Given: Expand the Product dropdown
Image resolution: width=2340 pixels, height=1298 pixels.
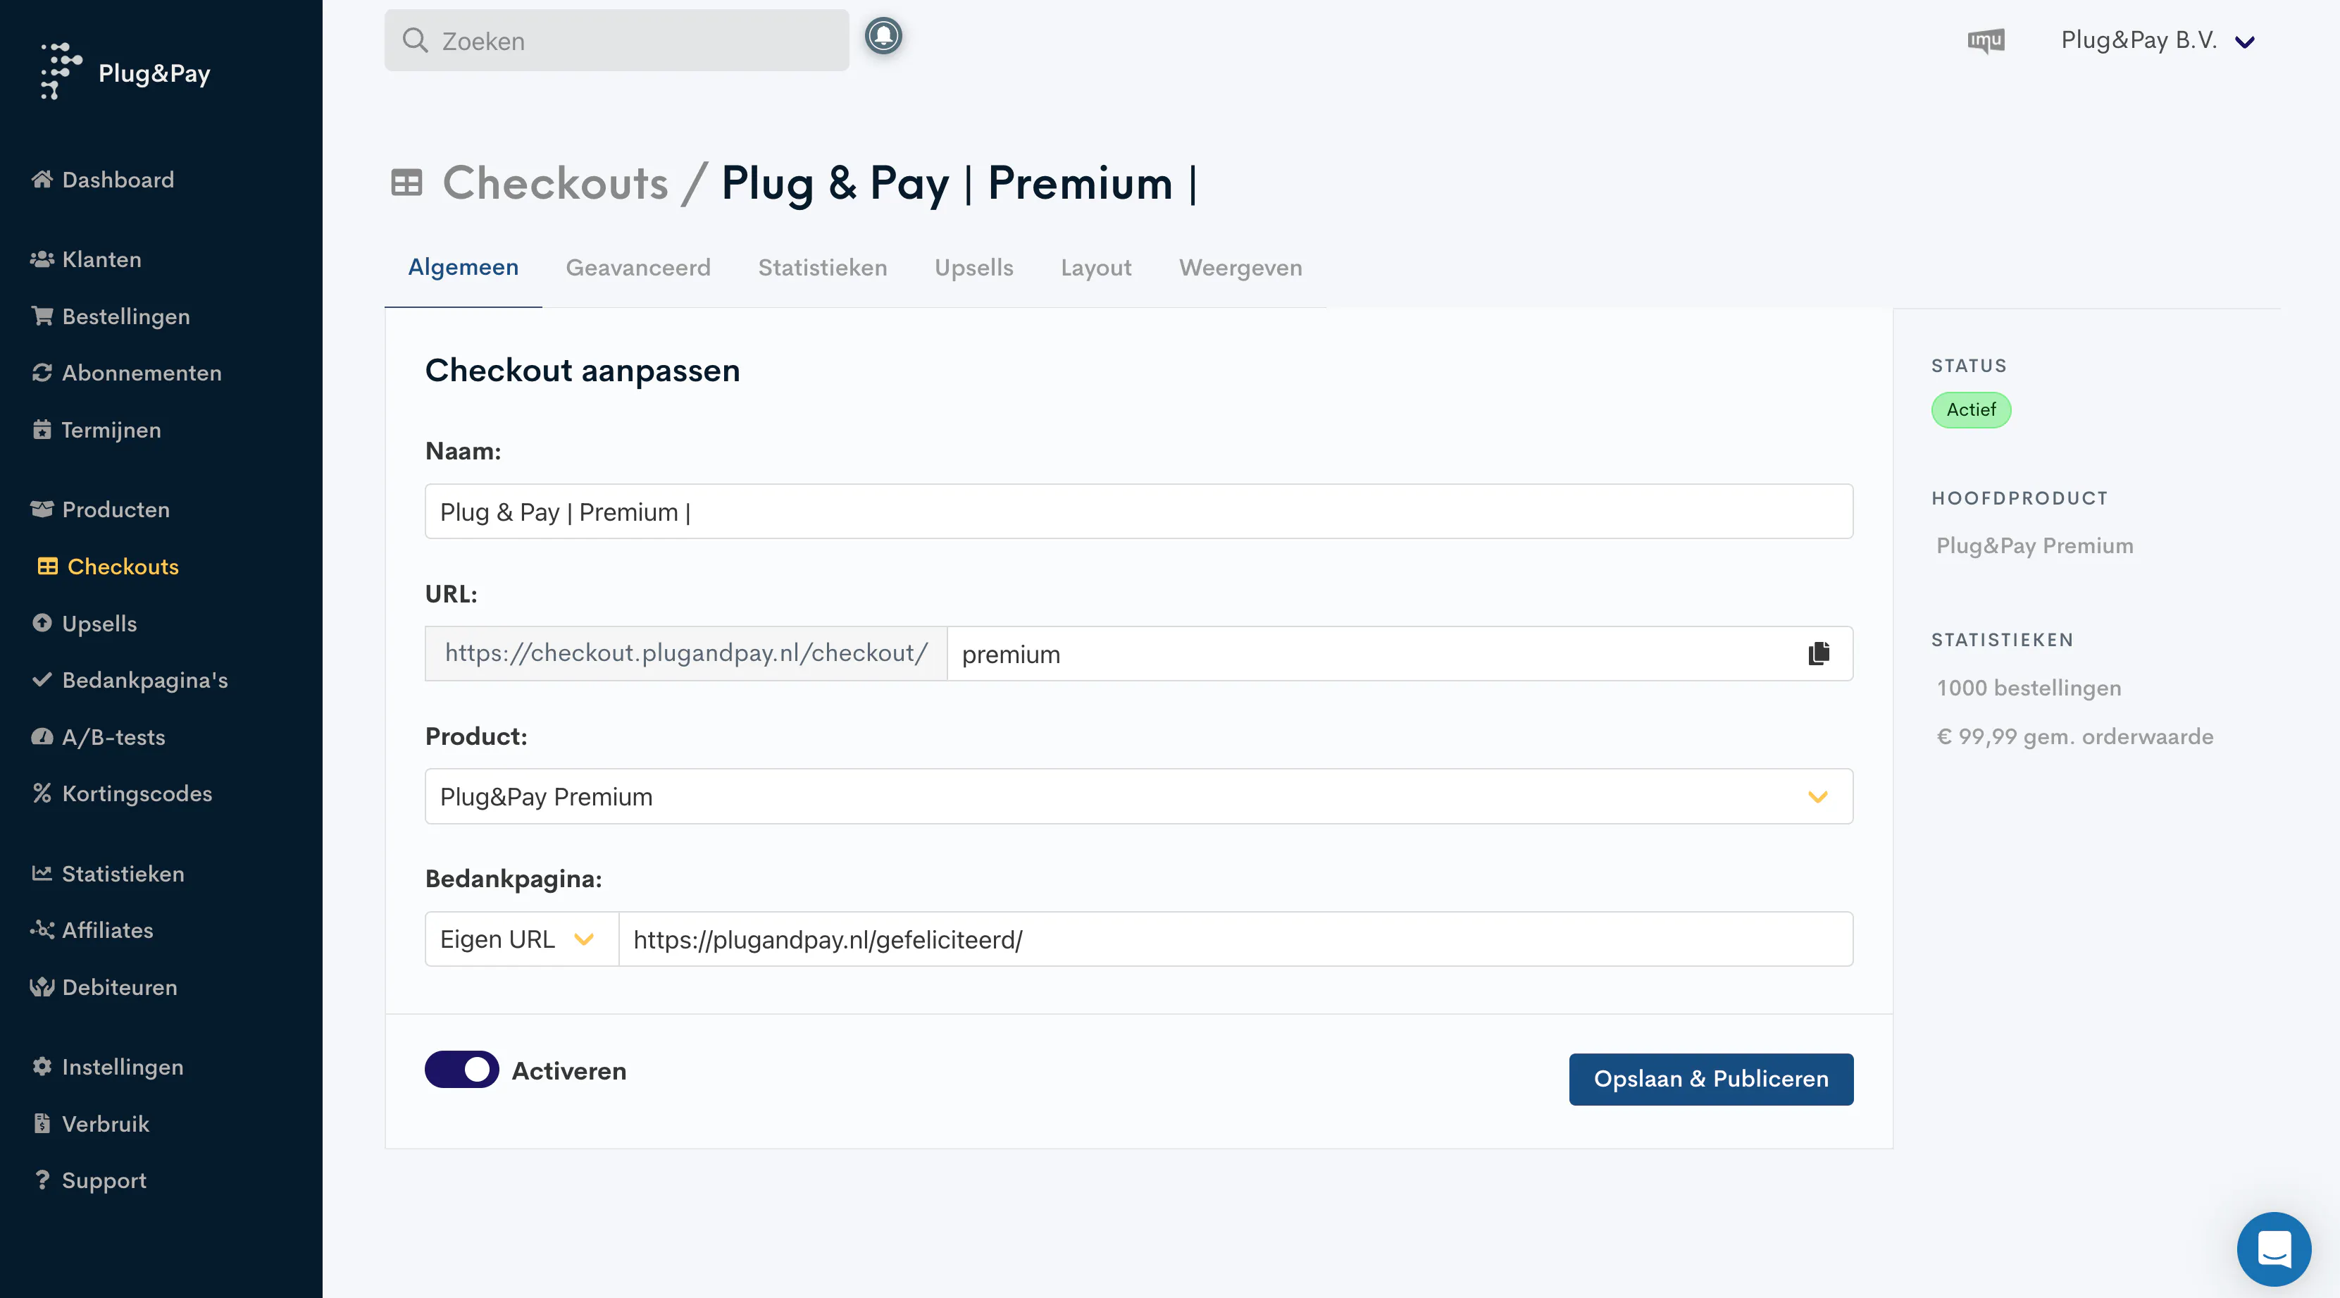Looking at the screenshot, I should [x=1138, y=796].
